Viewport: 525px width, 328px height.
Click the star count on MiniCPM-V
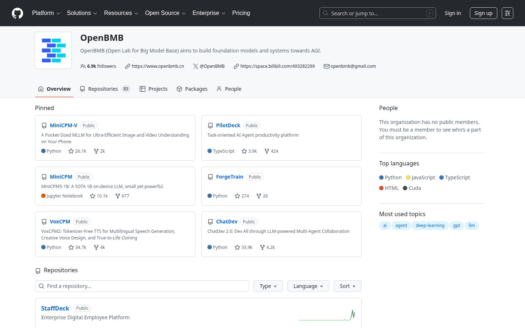pos(77,151)
